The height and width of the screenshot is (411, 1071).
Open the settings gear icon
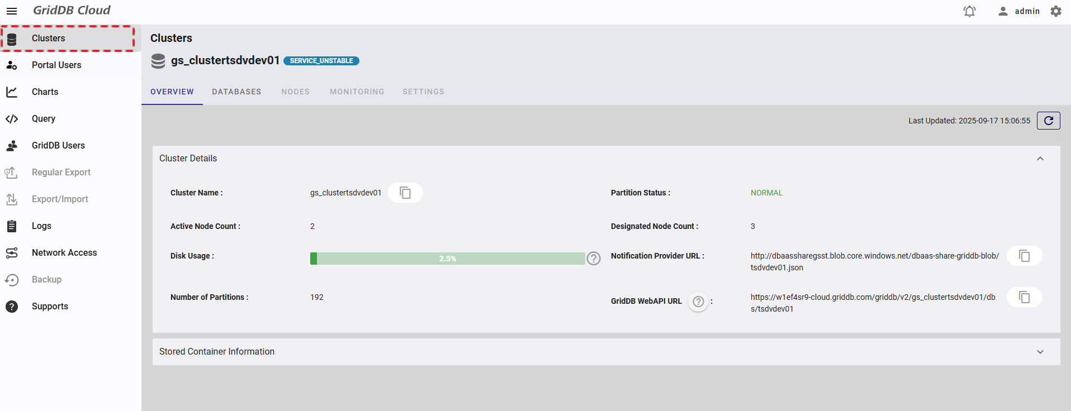pos(1056,11)
